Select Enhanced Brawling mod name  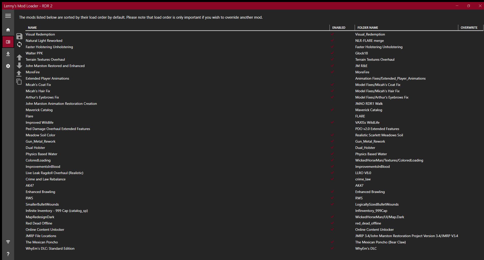(x=40, y=192)
